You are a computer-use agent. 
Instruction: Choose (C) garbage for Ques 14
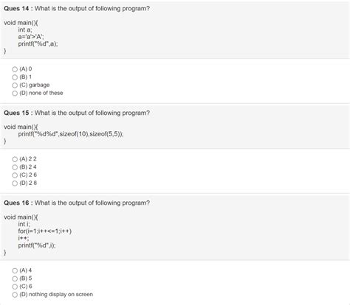[15, 85]
